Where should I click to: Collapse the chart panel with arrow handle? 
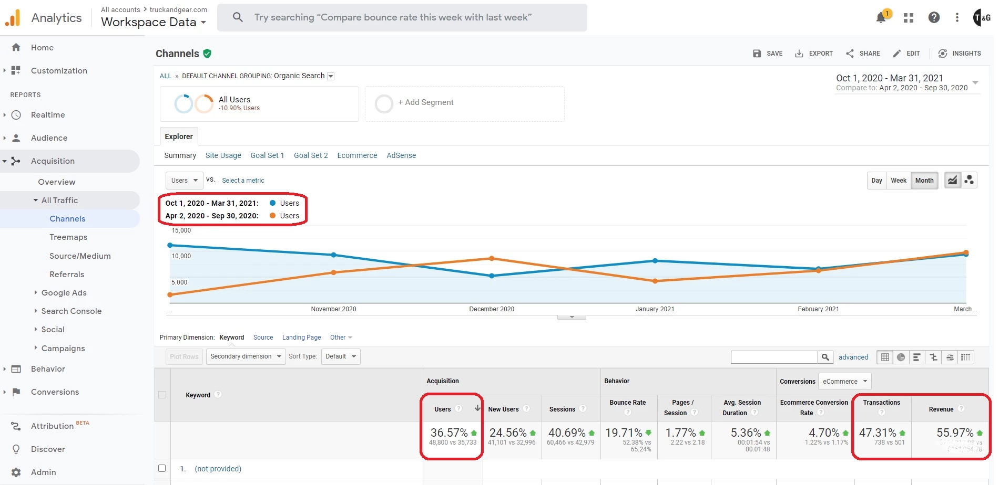point(572,317)
